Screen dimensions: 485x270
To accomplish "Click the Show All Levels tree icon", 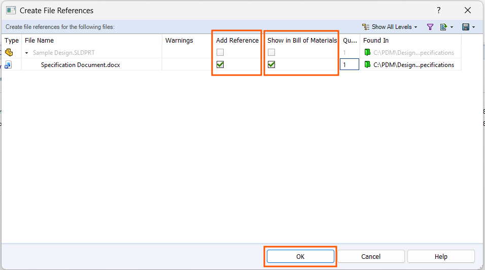I will click(x=366, y=27).
